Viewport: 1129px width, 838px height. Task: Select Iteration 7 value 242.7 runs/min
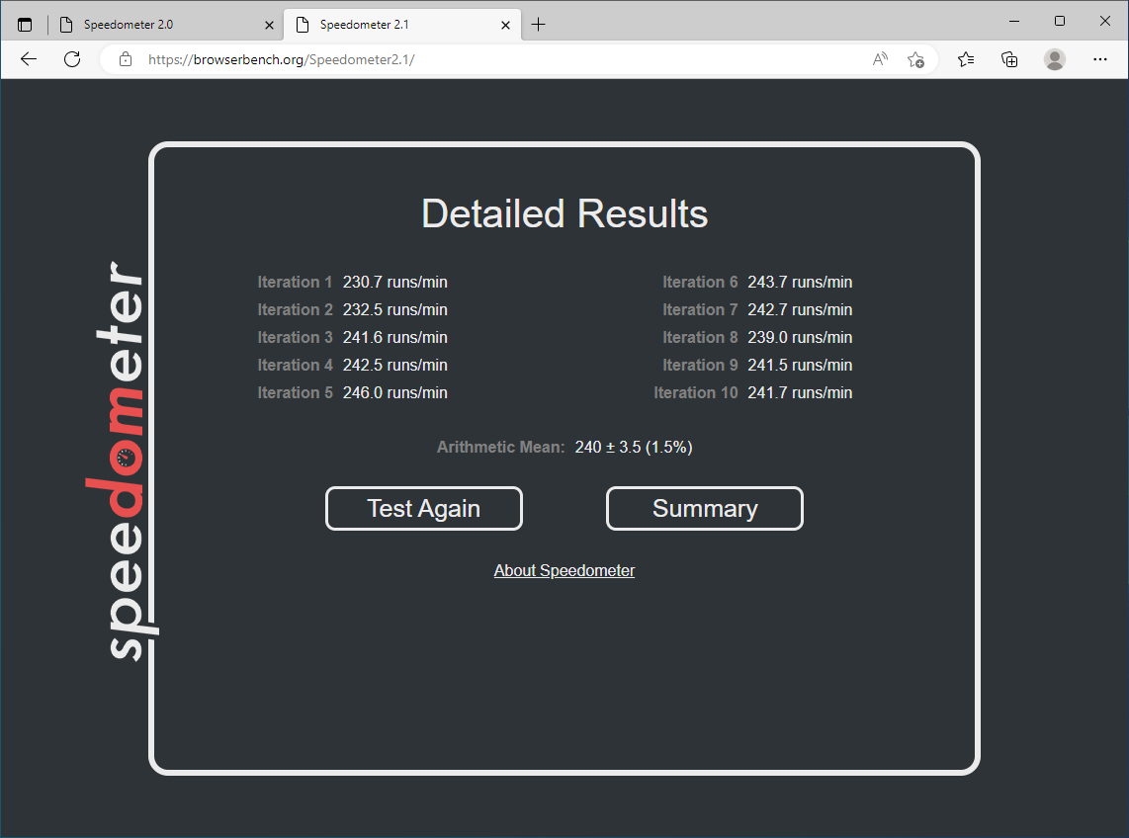click(x=800, y=309)
